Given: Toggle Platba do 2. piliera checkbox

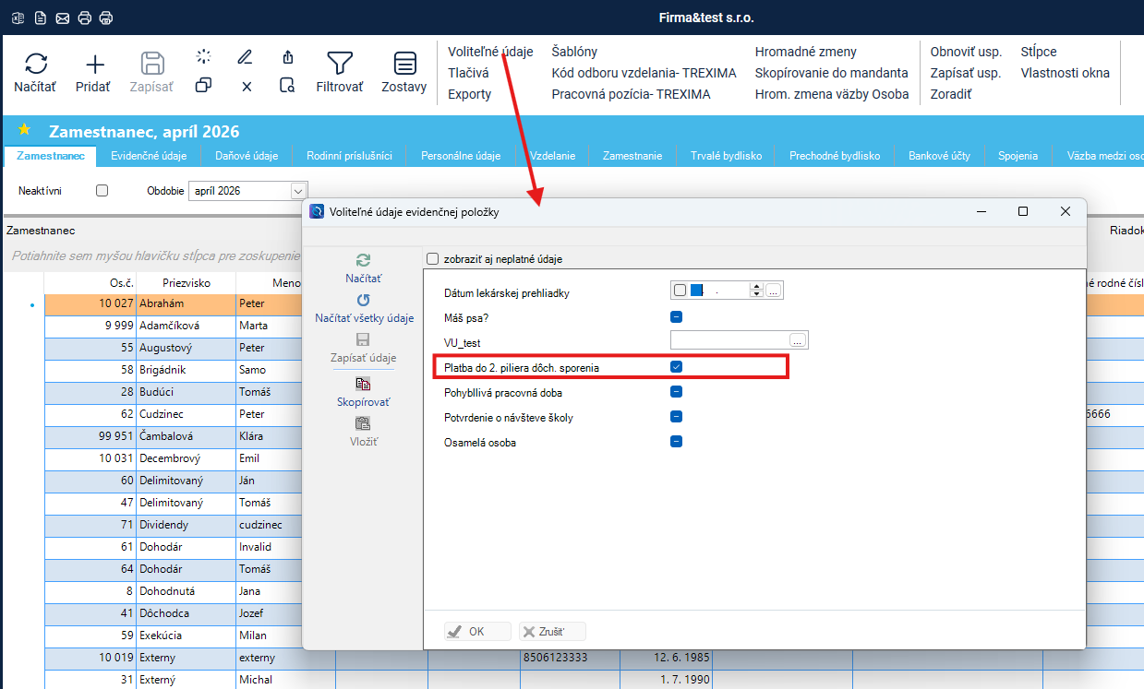Looking at the screenshot, I should (676, 367).
